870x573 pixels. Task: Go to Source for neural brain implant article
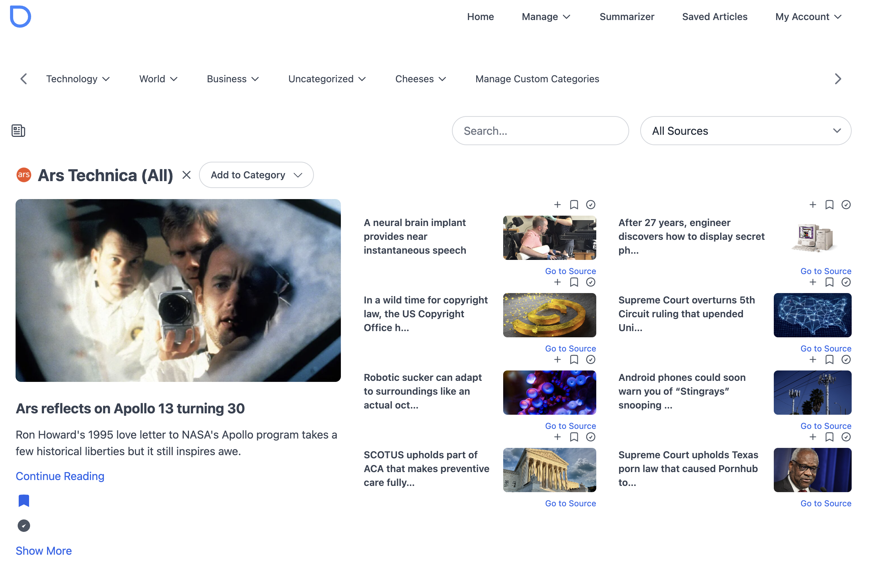point(570,271)
